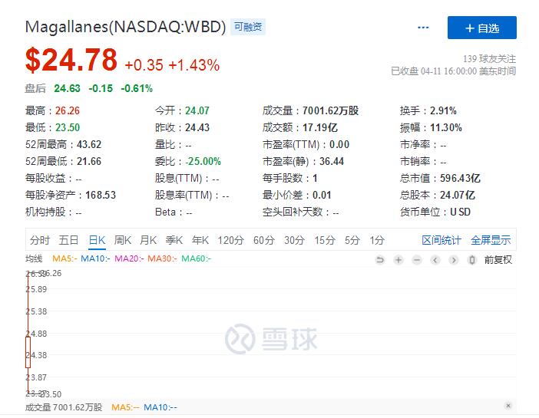The image size is (539, 418).
Task: Add stock to watchlist with 自选 button
Action: (482, 28)
